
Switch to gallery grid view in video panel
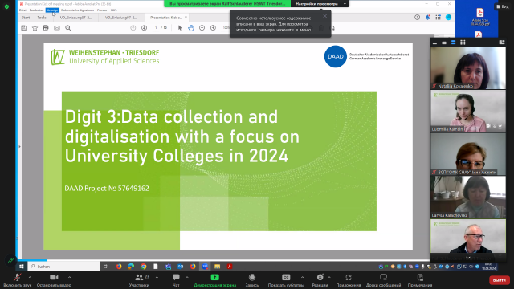click(463, 43)
